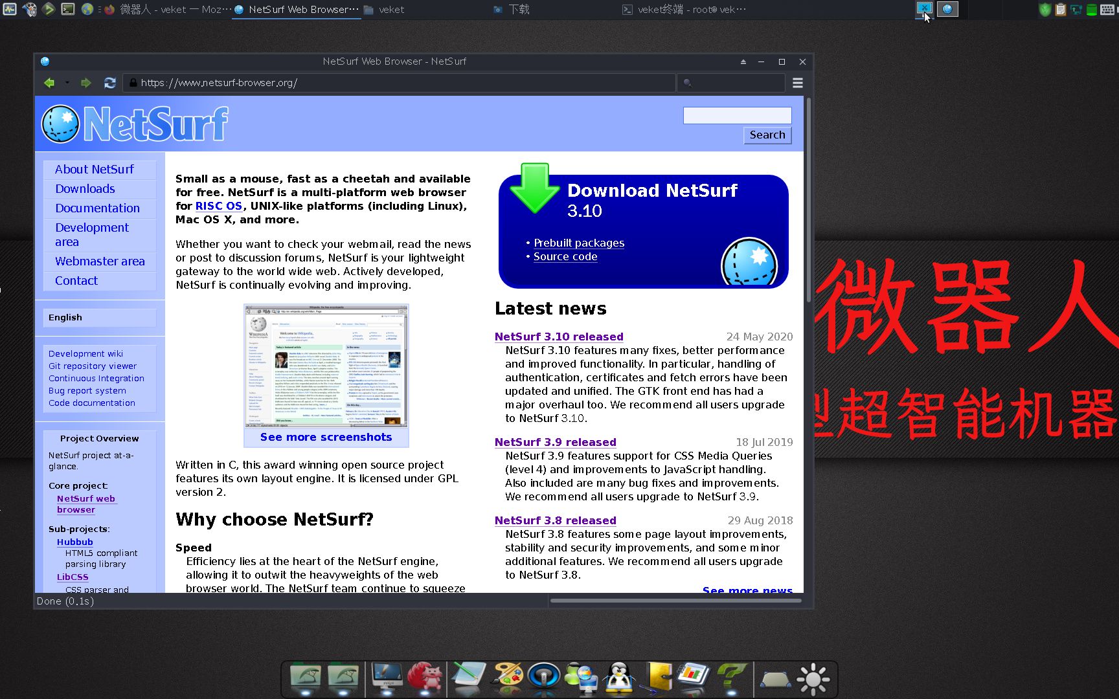This screenshot has width=1119, height=699.
Task: Open the system monitor icon in top panel
Action: pos(10,9)
